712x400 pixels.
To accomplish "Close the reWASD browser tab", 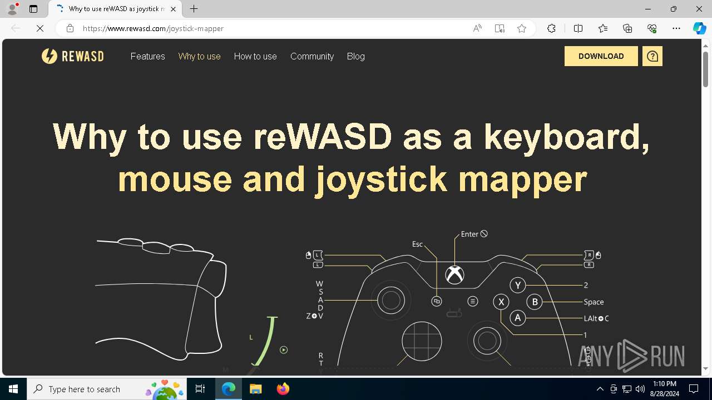I will pyautogui.click(x=174, y=9).
